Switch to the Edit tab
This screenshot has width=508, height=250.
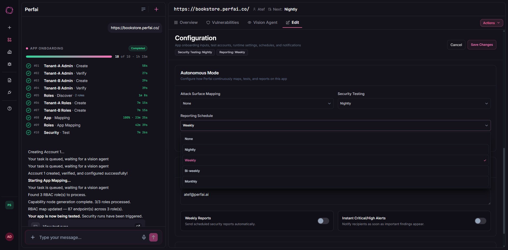coord(292,22)
